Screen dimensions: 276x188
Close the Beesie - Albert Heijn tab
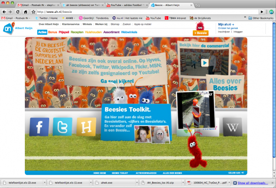[191, 5]
